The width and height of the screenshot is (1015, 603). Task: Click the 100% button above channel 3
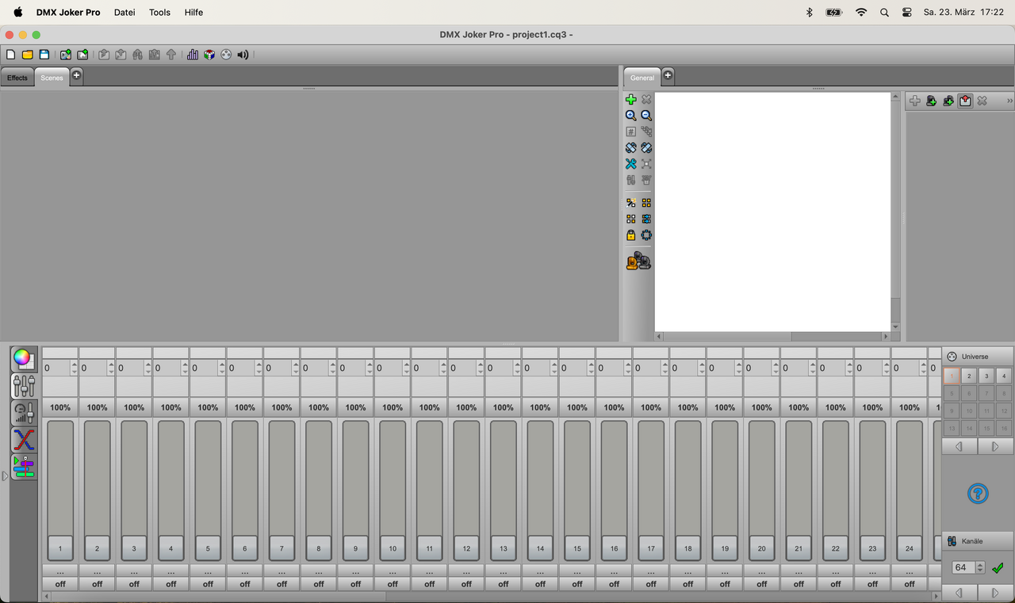coord(134,407)
